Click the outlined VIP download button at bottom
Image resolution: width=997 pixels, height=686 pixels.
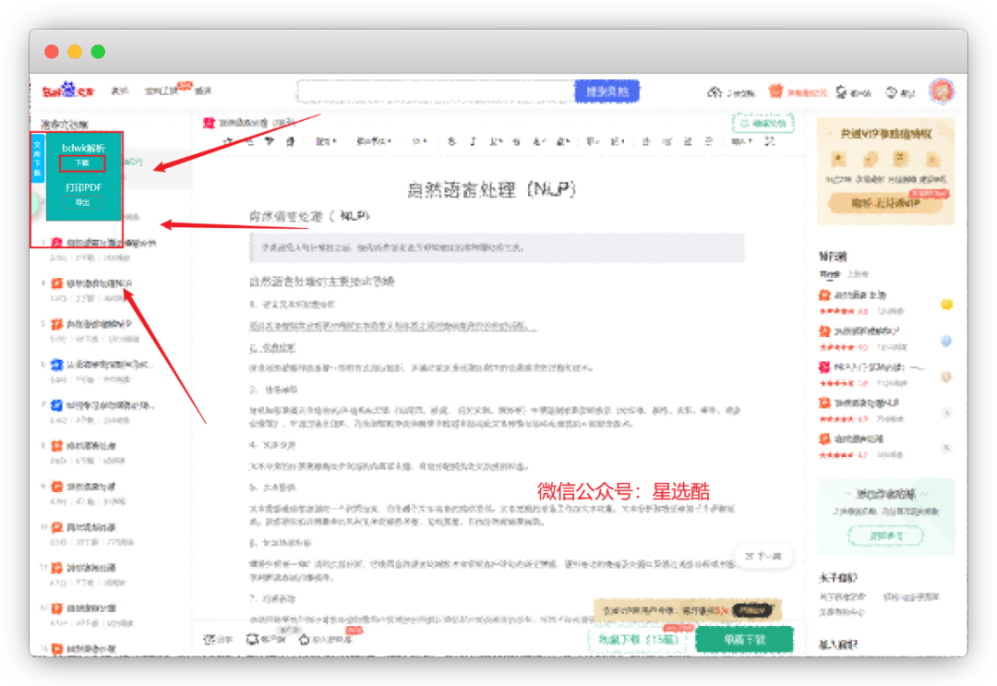point(639,639)
